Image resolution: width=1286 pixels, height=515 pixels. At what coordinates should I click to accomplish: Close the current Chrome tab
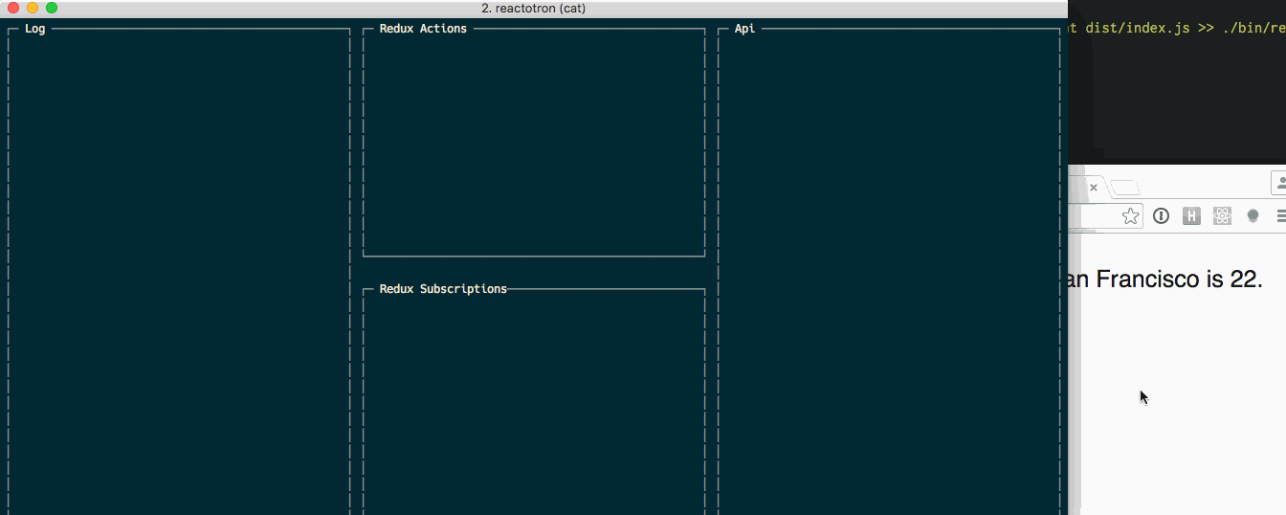(1094, 188)
